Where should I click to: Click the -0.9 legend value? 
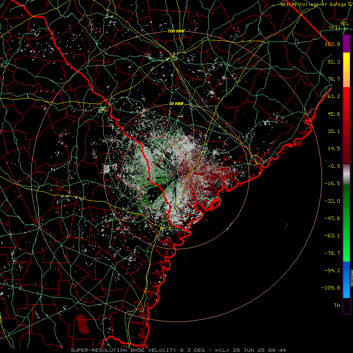click(334, 166)
